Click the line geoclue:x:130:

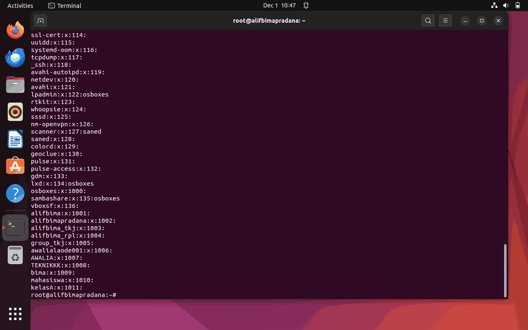[x=57, y=154]
